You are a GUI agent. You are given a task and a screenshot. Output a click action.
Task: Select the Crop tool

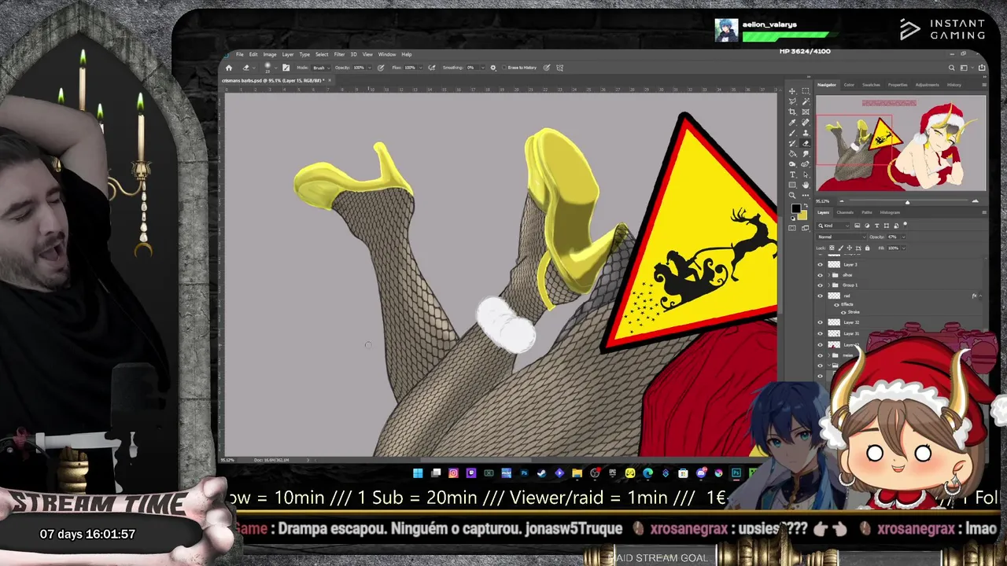(792, 112)
